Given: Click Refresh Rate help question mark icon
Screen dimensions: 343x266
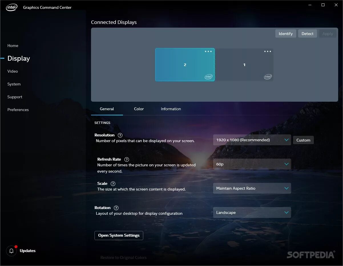Looking at the screenshot, I should click(127, 159).
